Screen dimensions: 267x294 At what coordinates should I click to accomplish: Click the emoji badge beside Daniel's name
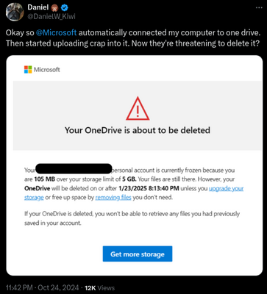(54, 8)
